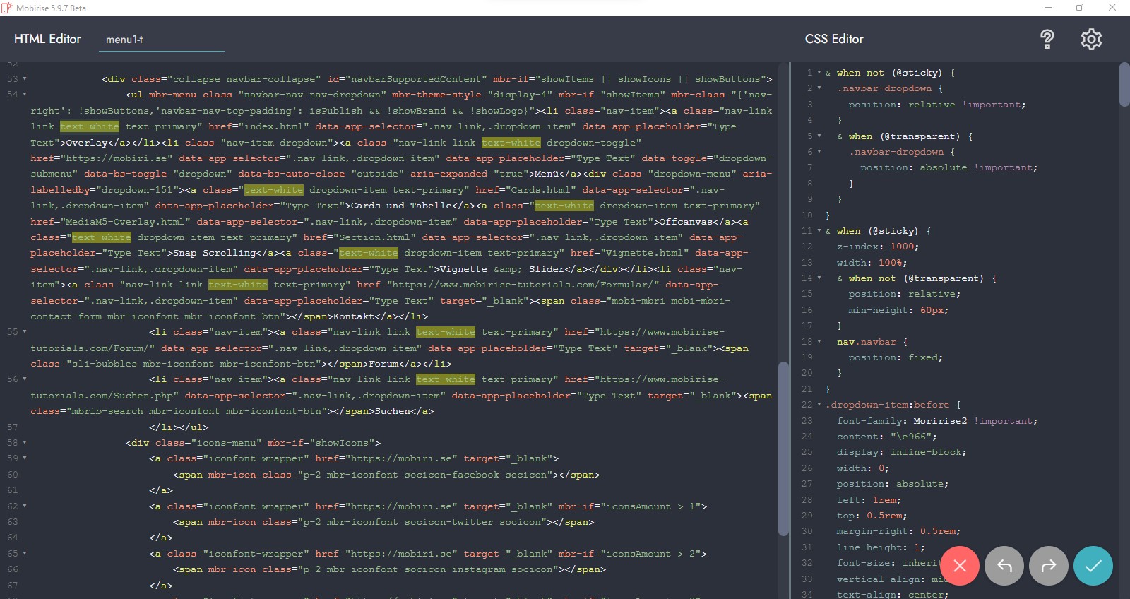Click the menu1-t name input field

tap(164, 40)
